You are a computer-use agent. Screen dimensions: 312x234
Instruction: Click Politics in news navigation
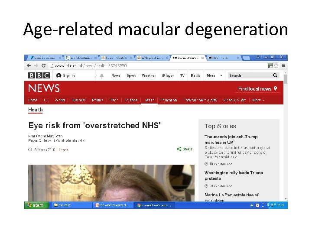97,100
